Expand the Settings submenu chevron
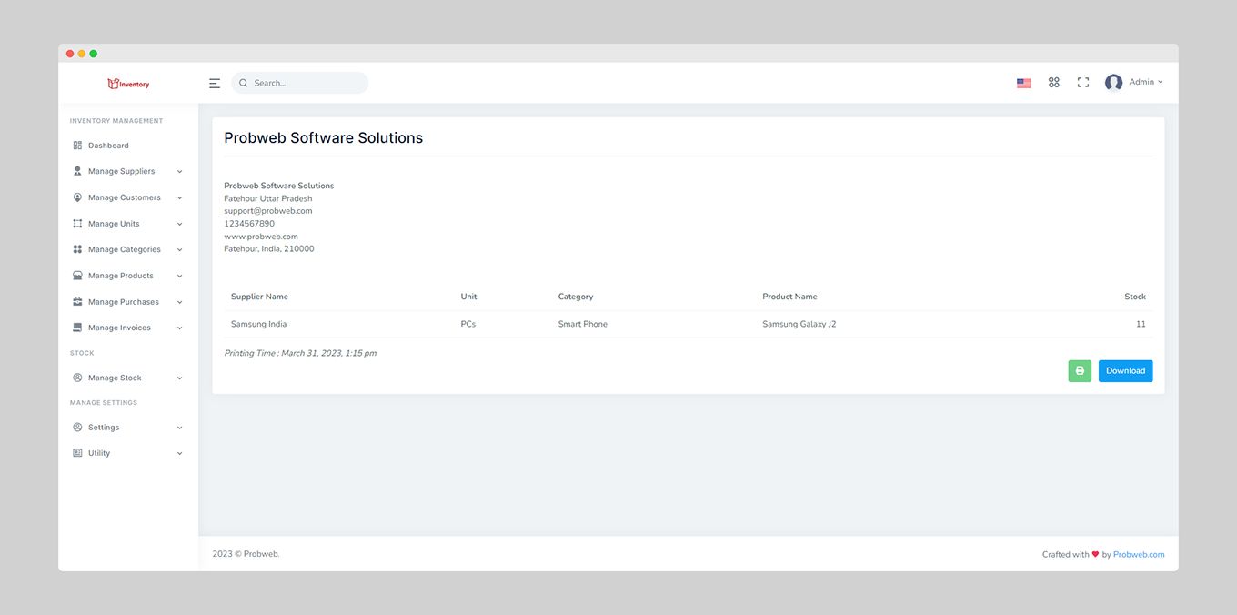 pyautogui.click(x=179, y=428)
